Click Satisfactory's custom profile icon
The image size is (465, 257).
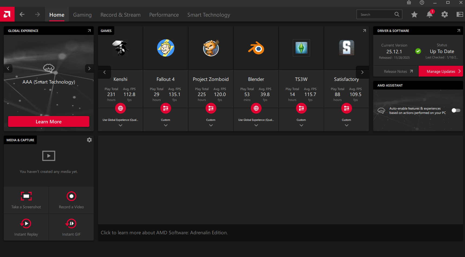coord(347,108)
